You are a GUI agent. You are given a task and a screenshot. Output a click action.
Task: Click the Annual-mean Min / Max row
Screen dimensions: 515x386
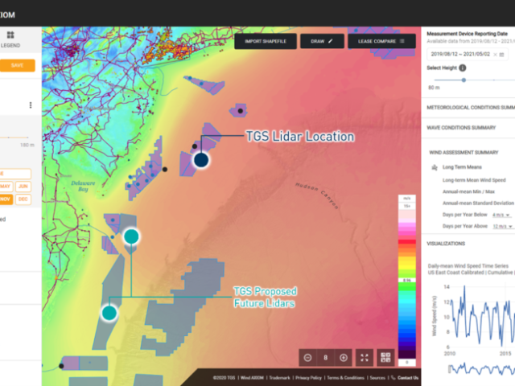[x=468, y=191]
